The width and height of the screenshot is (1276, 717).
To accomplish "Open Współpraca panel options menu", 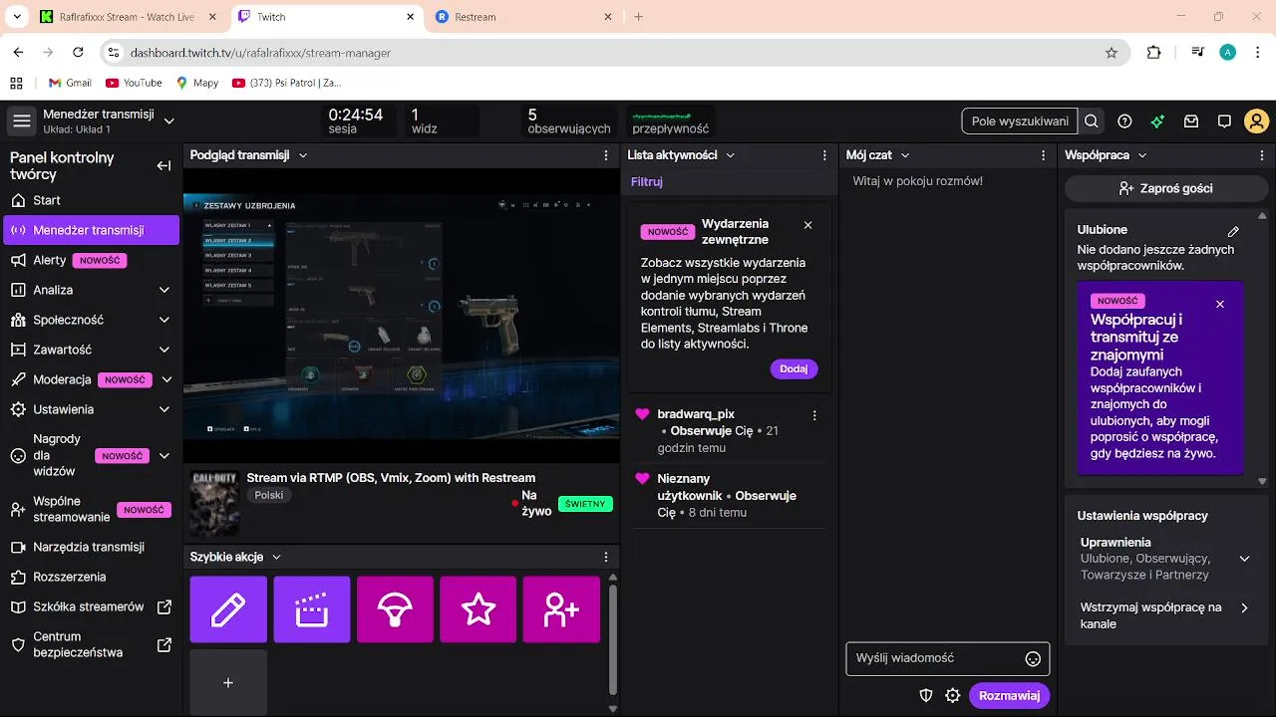I will coord(1262,155).
